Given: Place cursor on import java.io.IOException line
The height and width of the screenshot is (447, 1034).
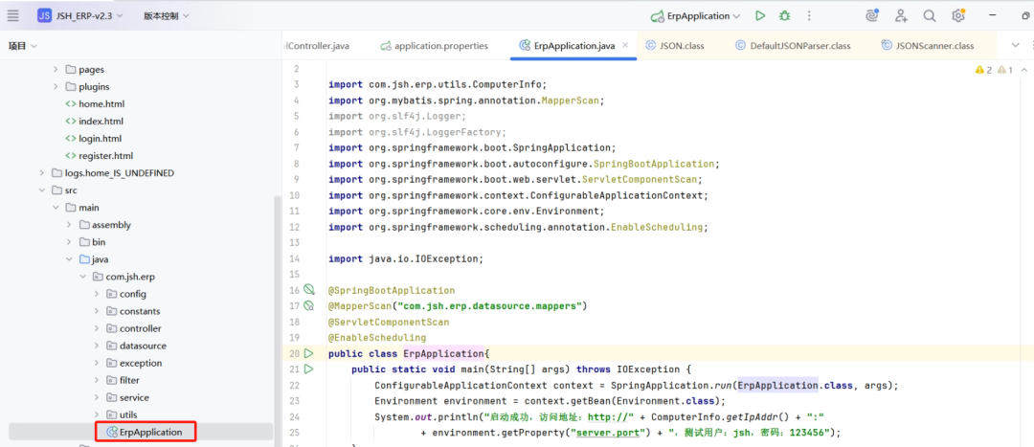Looking at the screenshot, I should [406, 258].
